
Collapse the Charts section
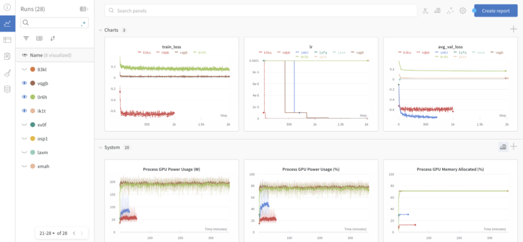coord(100,30)
